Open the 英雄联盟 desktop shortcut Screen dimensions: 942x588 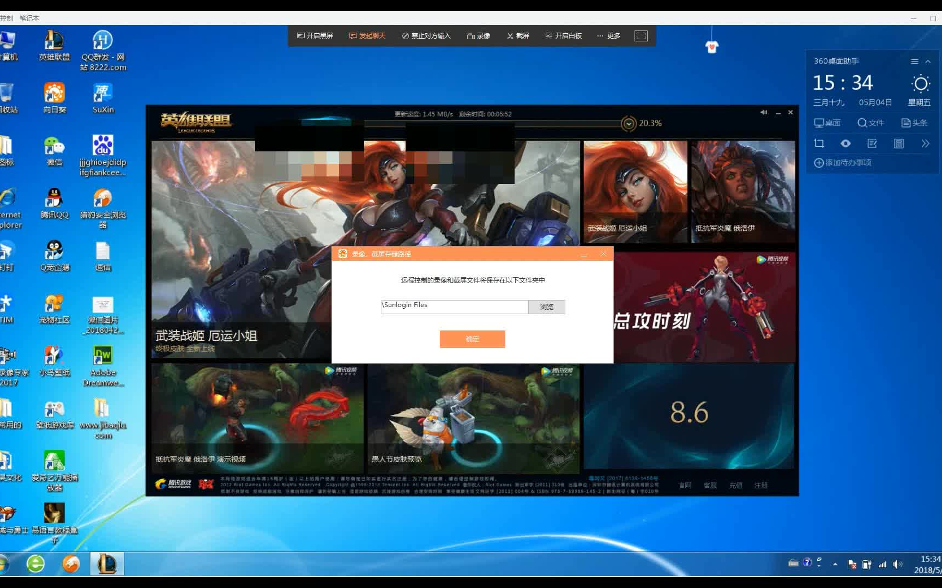click(x=54, y=46)
